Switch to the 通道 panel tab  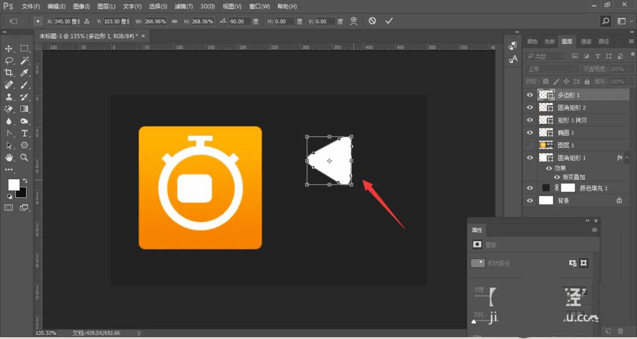585,41
